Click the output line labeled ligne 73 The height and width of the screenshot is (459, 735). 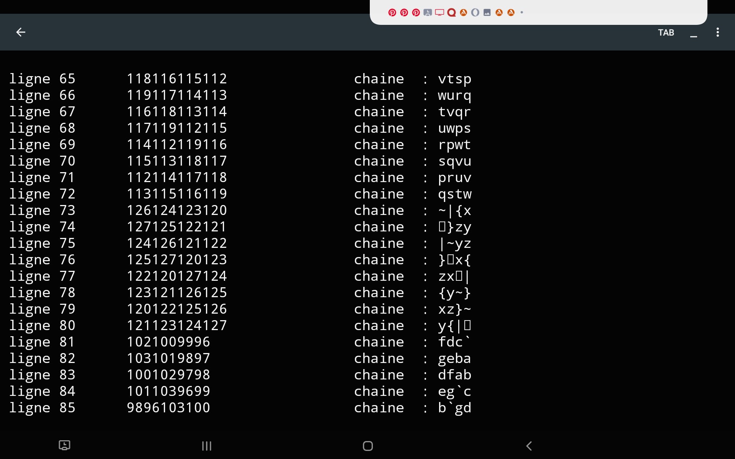point(42,210)
